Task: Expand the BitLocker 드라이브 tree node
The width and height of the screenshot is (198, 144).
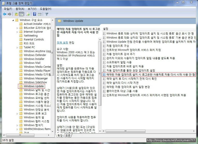Action: pos(17,28)
